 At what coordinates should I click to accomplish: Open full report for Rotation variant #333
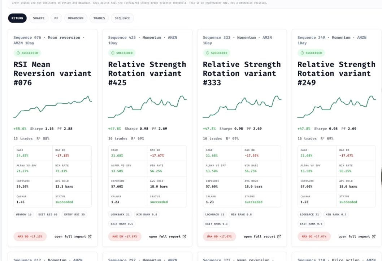[262, 236]
